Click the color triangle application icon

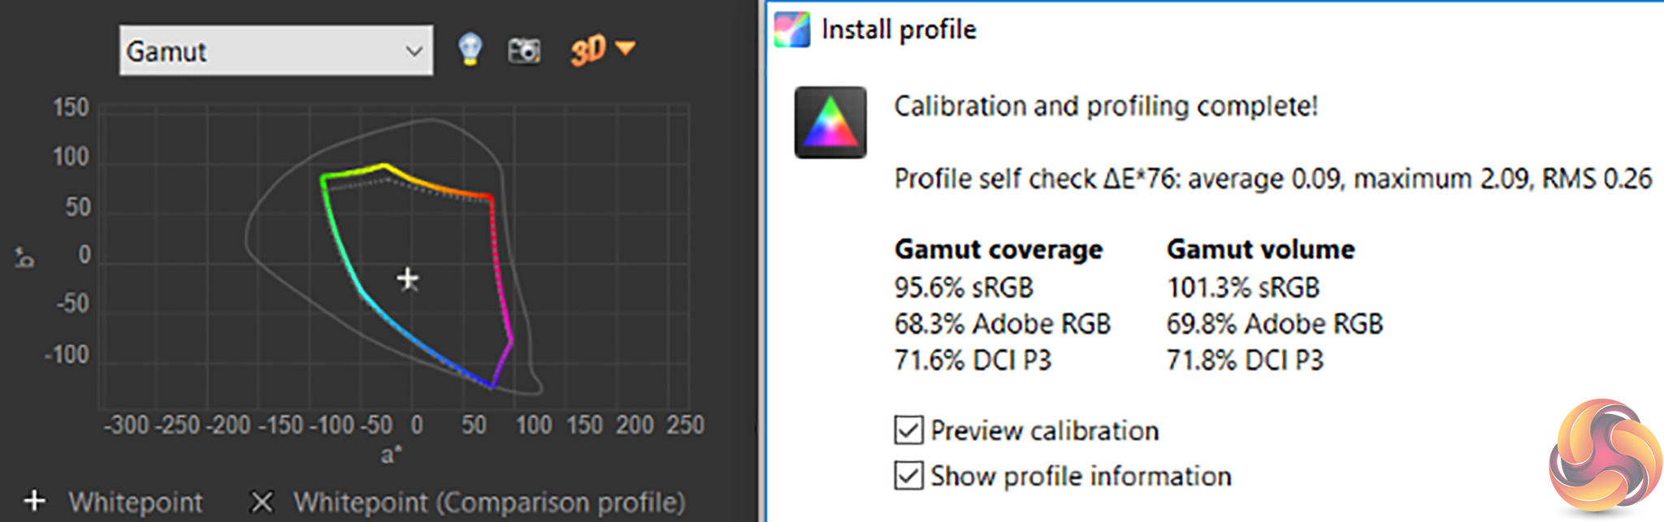tap(830, 122)
